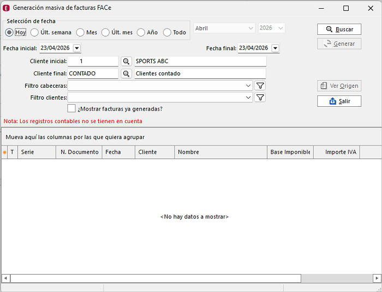Close the Generación masiva de facturas window
Screen dimensions: 382x292
pos(371,8)
